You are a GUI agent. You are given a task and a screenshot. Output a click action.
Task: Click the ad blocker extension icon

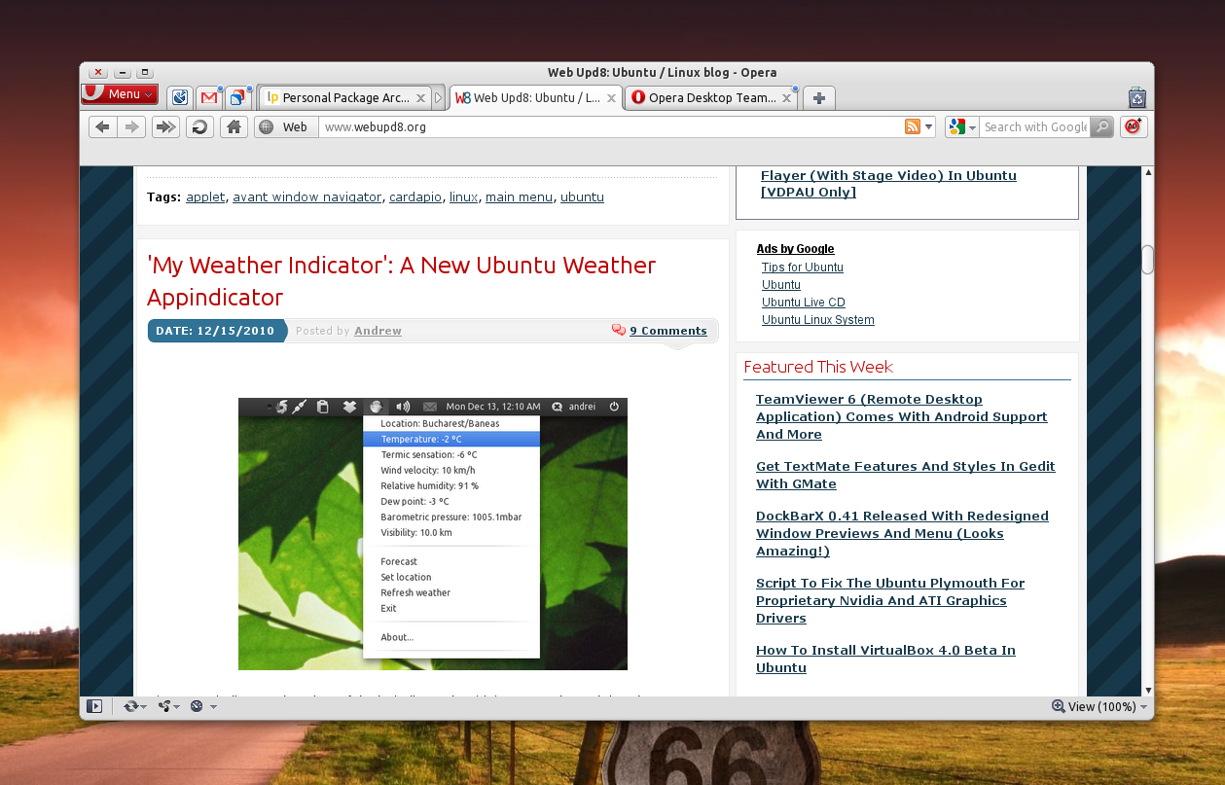coord(1134,126)
